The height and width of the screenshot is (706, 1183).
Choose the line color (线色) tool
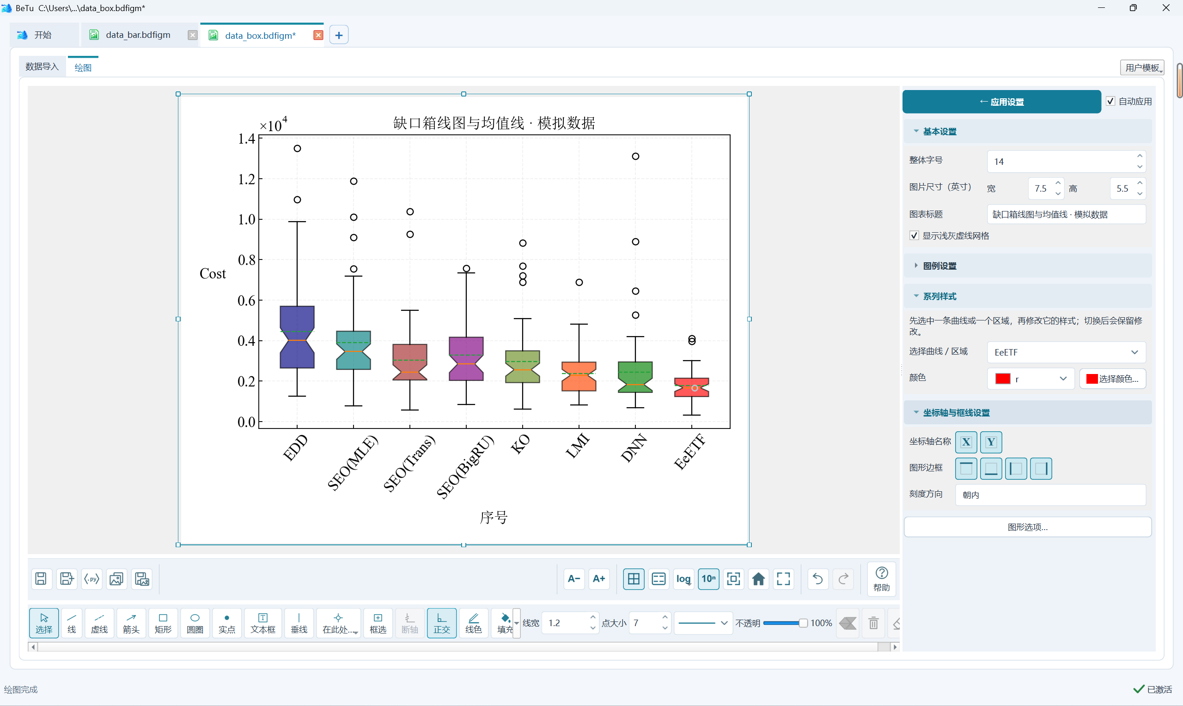click(473, 623)
